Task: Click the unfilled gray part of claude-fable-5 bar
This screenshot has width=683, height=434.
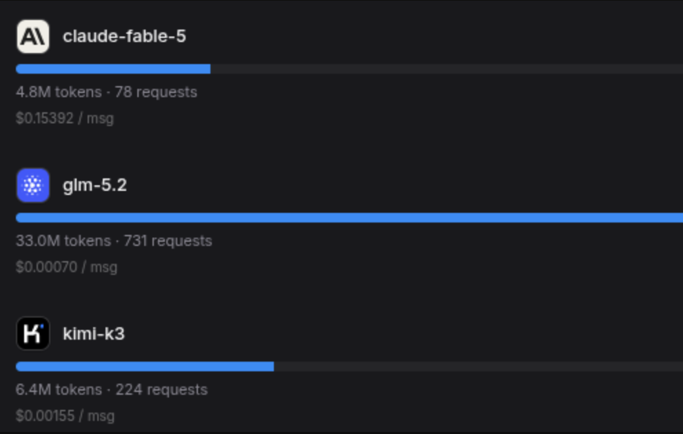Action: 446,69
